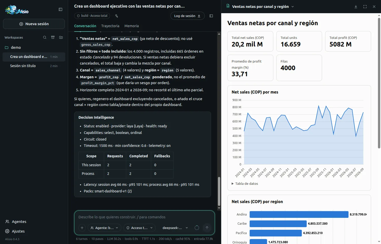
Task: Open session 'Crea un dashboard e...'
Action: (34, 57)
